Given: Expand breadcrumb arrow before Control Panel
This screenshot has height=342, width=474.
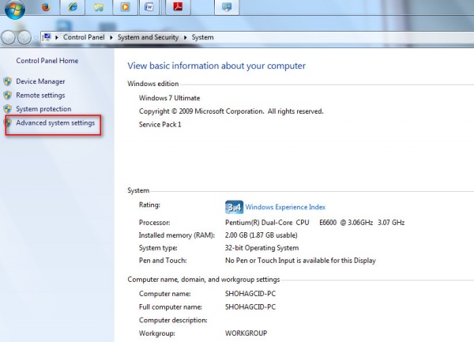Looking at the screenshot, I should [x=57, y=37].
